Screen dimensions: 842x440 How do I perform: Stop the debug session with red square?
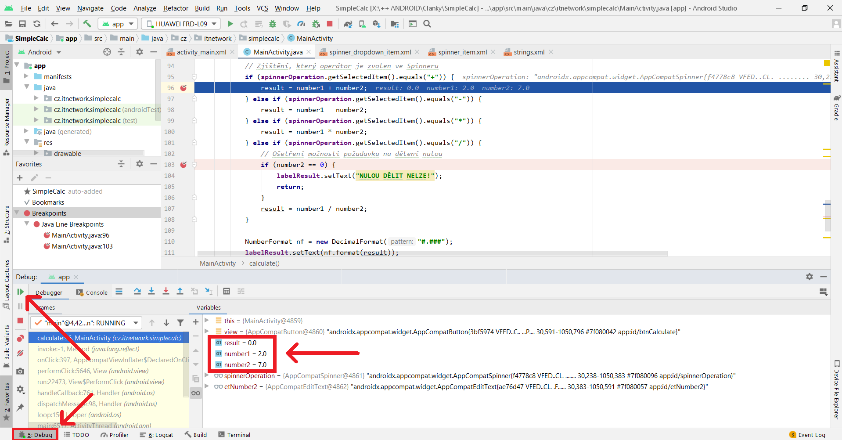click(x=20, y=321)
